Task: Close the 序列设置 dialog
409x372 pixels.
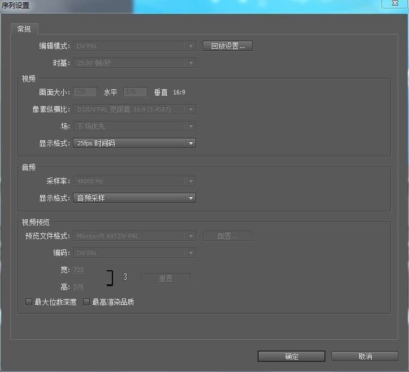Action: point(395,3)
